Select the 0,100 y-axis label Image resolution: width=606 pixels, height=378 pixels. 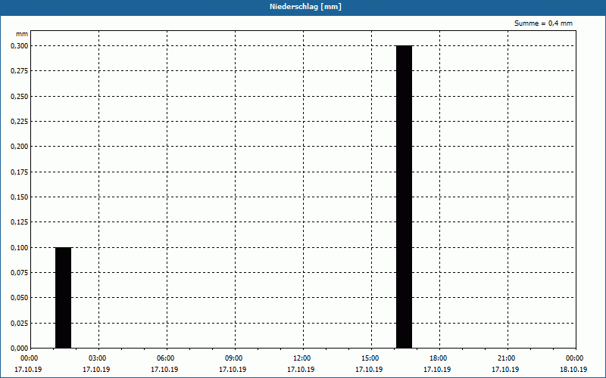tap(20, 248)
